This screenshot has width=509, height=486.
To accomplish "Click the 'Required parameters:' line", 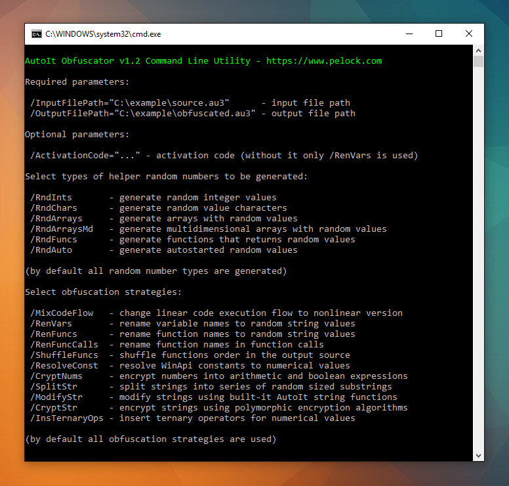I will 77,82.
